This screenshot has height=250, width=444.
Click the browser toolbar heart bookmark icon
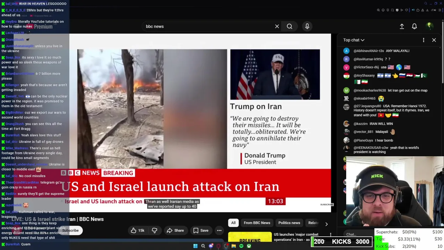(407, 10)
